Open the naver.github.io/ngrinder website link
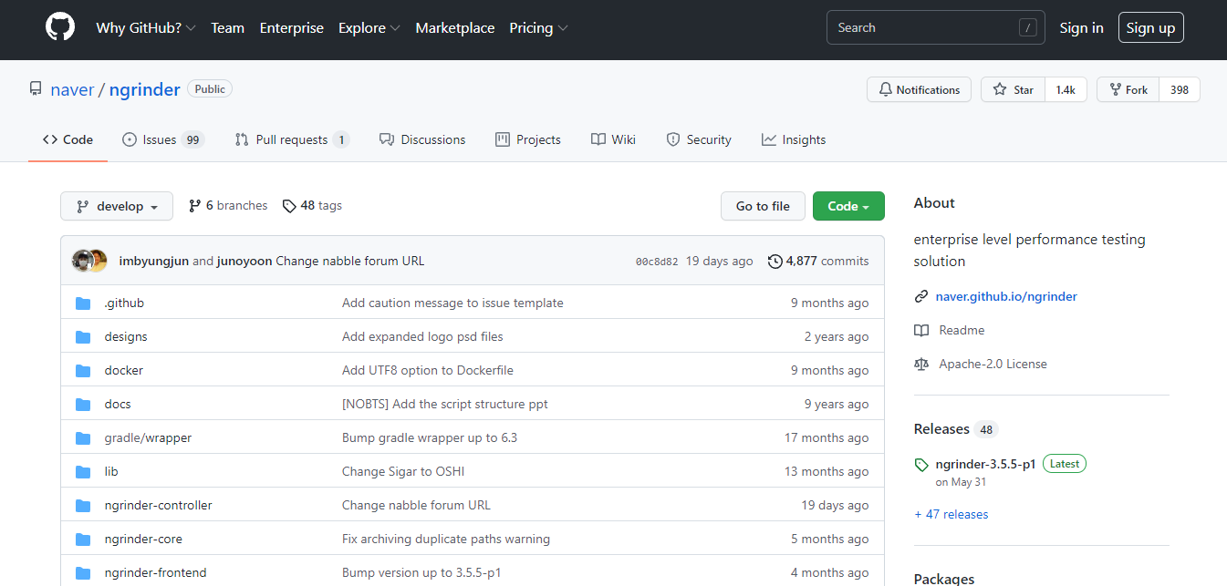 click(x=1006, y=296)
